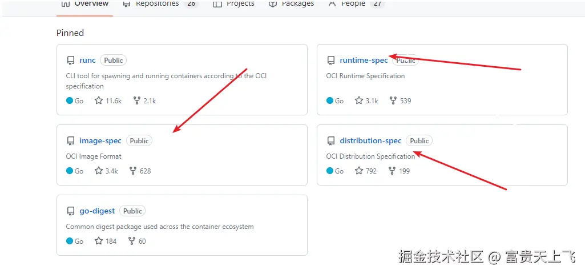Click the Go language dot in runc card

tap(70, 100)
